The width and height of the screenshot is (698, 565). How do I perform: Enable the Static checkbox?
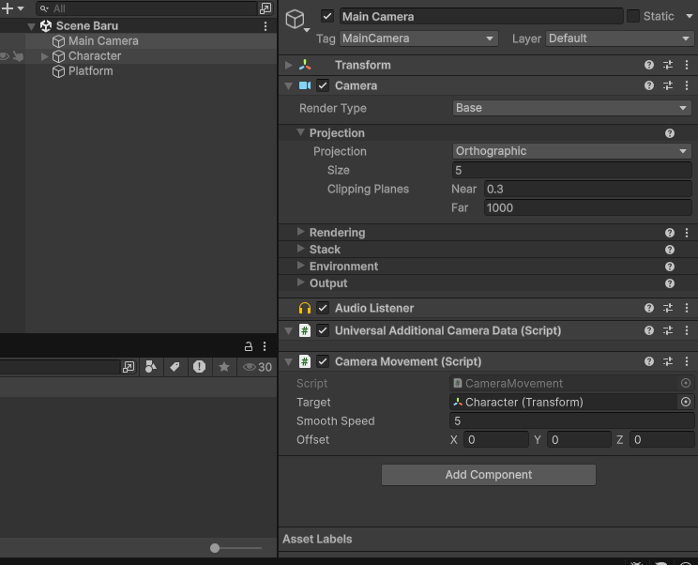632,16
